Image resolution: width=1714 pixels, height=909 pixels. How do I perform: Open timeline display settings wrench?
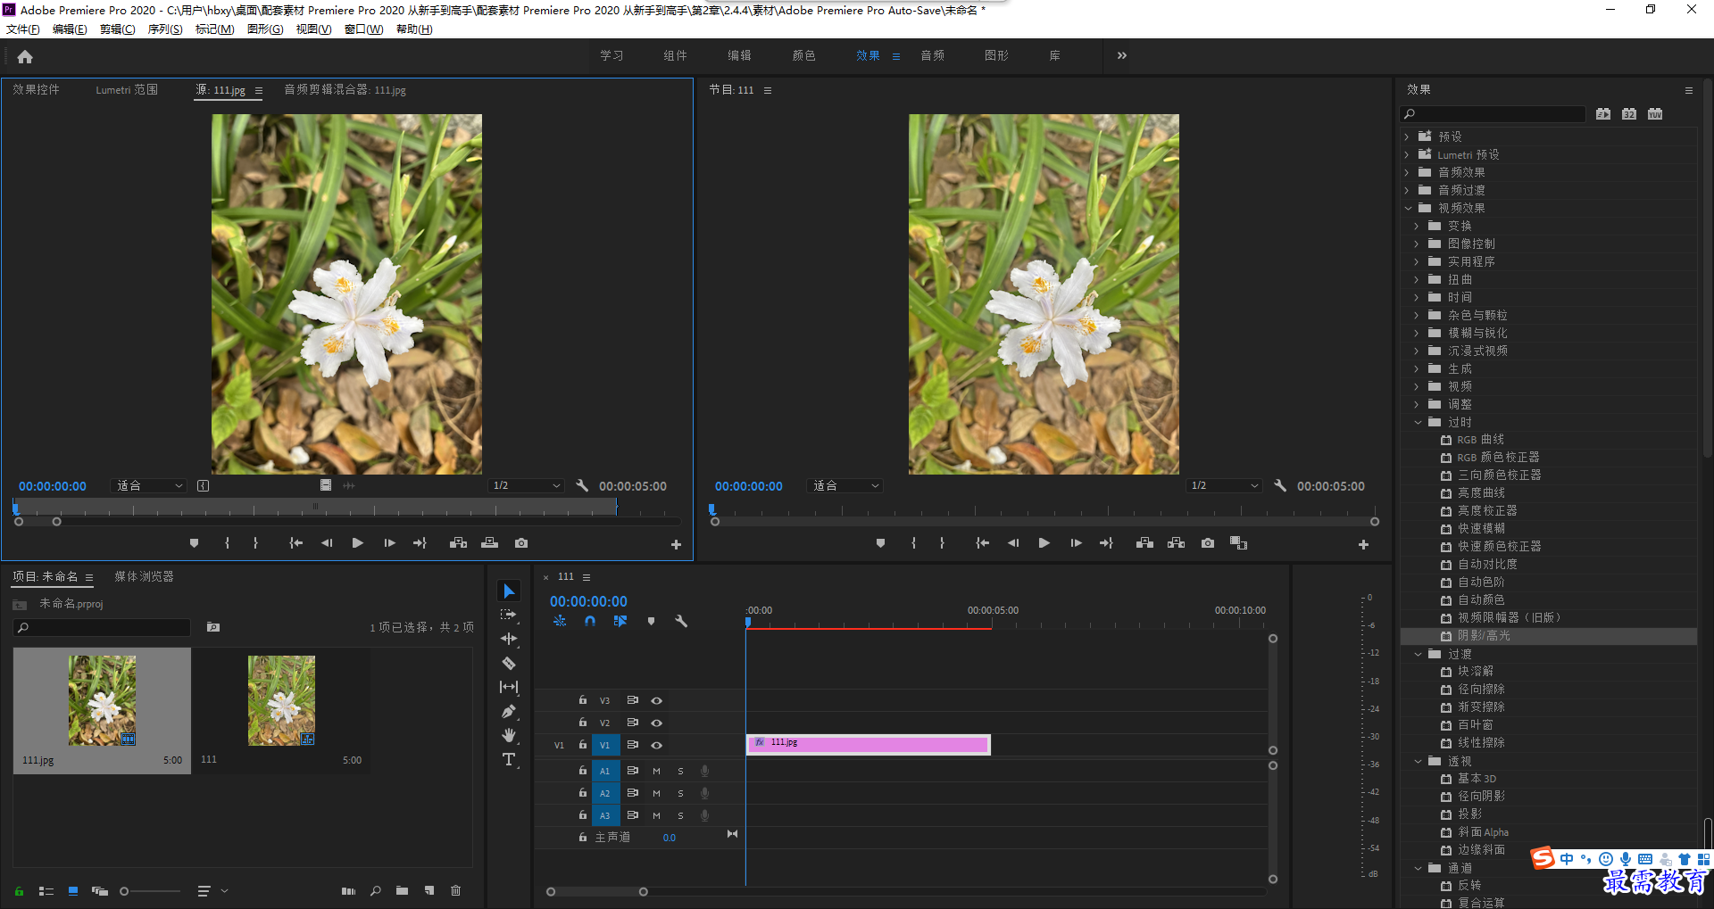click(x=681, y=621)
